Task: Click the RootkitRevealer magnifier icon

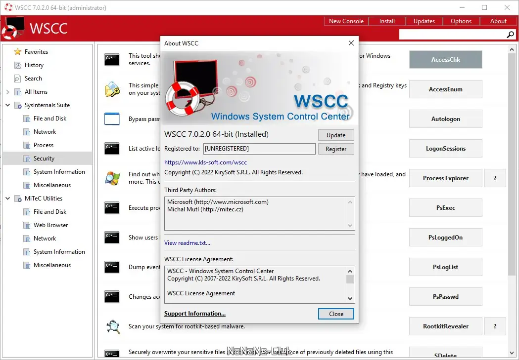Action: tap(113, 326)
